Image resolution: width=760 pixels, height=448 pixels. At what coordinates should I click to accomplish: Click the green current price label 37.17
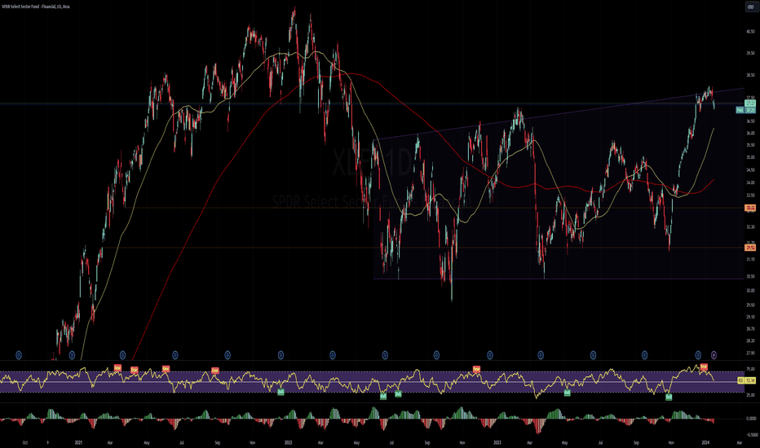pos(750,103)
